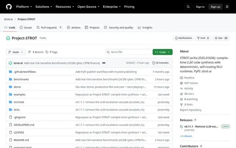This screenshot has height=148, width=236.
Task: Click the src/strot folder icon
Action: click(x=10, y=102)
